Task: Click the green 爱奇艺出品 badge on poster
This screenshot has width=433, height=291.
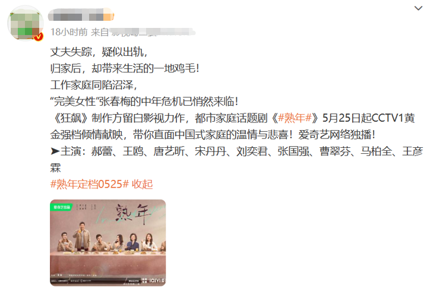Action: 61,207
